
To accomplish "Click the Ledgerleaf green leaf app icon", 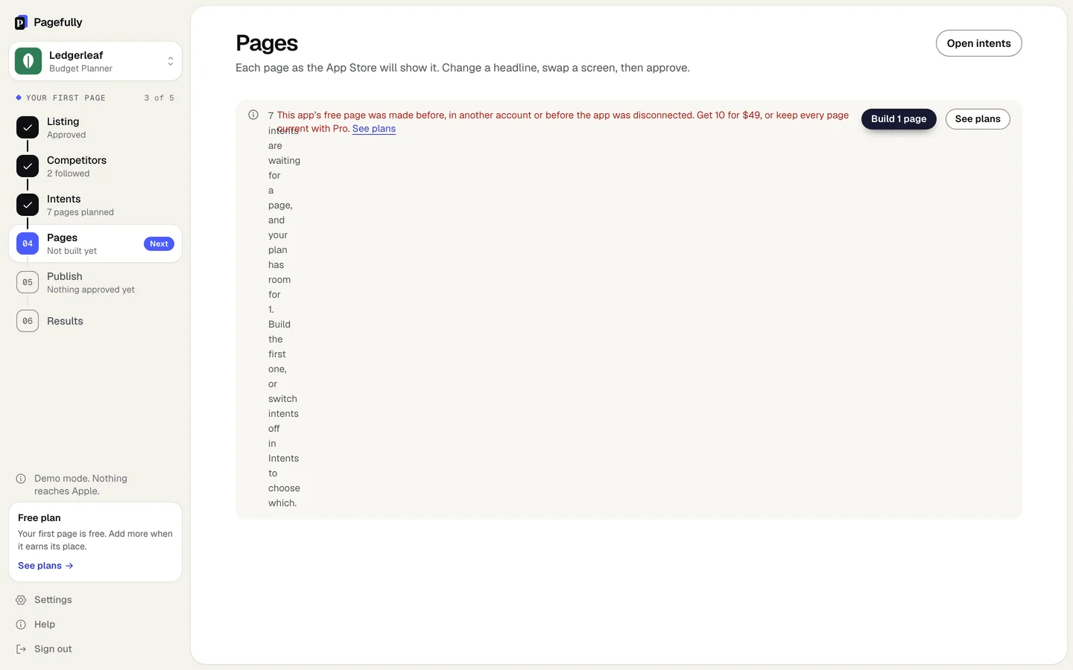I will pos(28,61).
